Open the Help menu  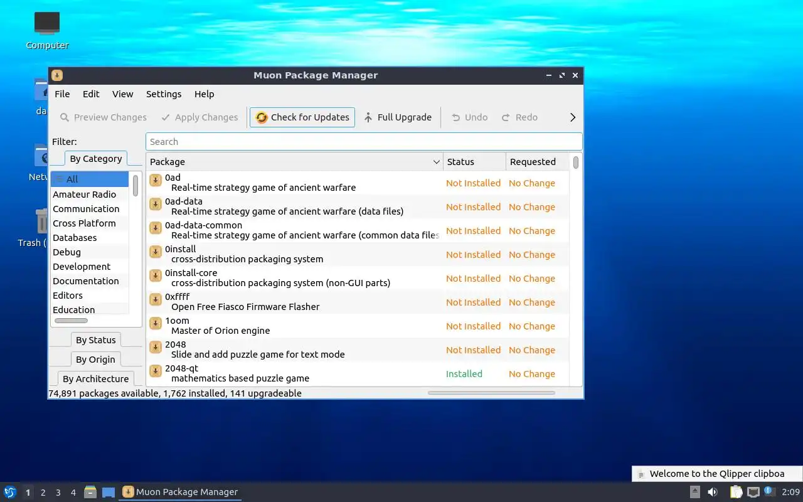pos(204,94)
